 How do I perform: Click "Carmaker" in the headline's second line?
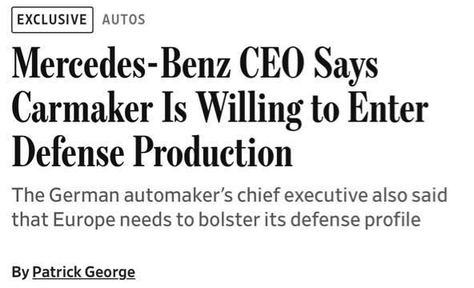82,107
